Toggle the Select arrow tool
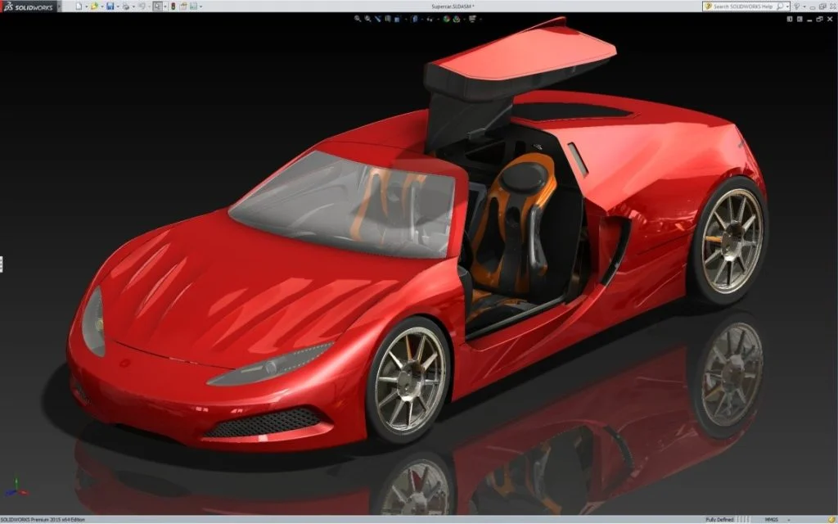The height and width of the screenshot is (524, 838). point(157,6)
